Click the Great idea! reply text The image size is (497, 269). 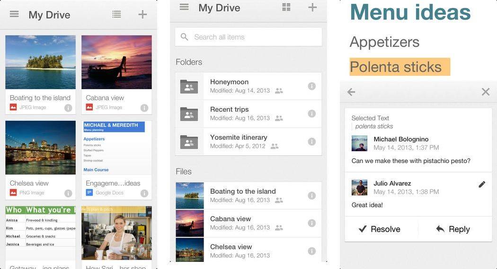(x=367, y=205)
